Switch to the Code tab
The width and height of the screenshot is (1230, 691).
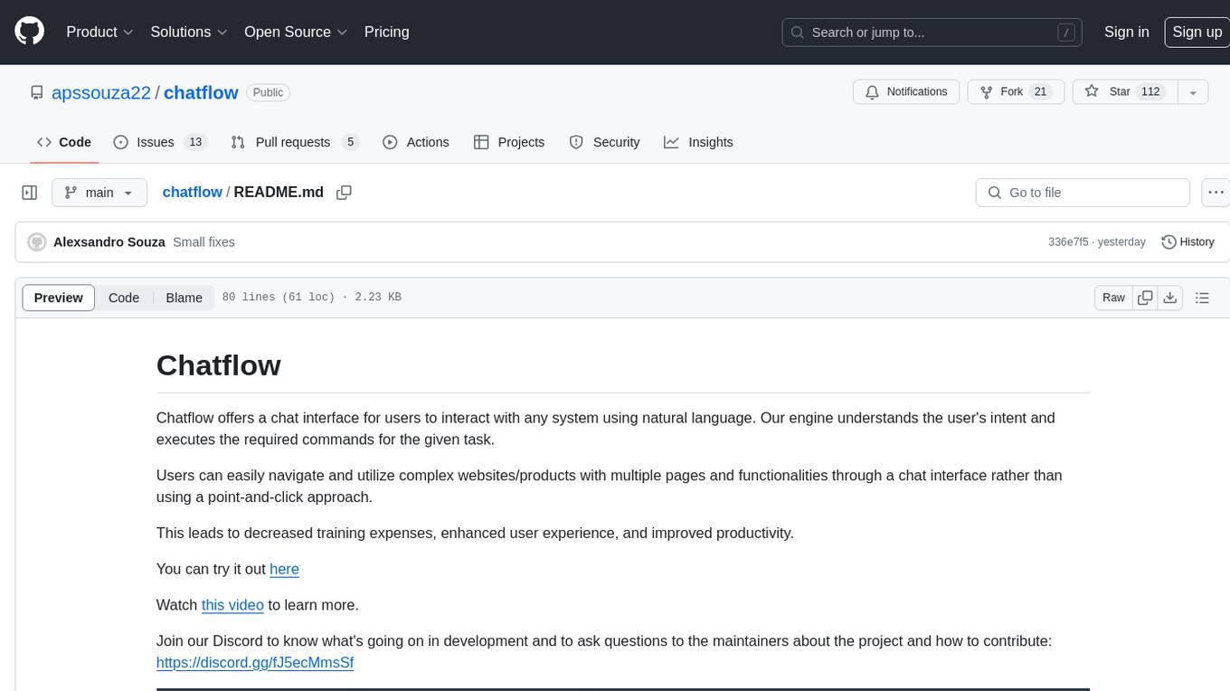pyautogui.click(x=64, y=142)
